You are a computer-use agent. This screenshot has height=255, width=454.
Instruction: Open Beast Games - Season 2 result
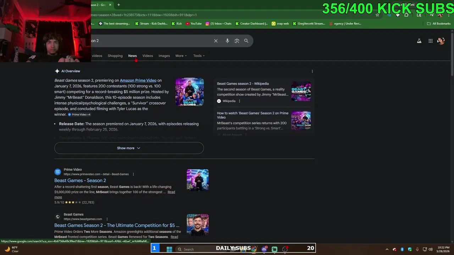(80, 181)
